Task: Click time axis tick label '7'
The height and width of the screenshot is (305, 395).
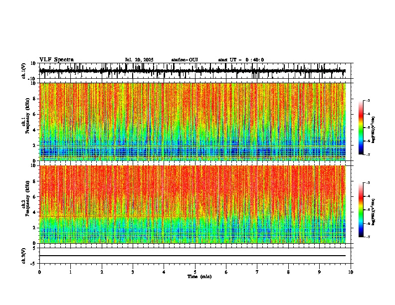Action: 257,272
